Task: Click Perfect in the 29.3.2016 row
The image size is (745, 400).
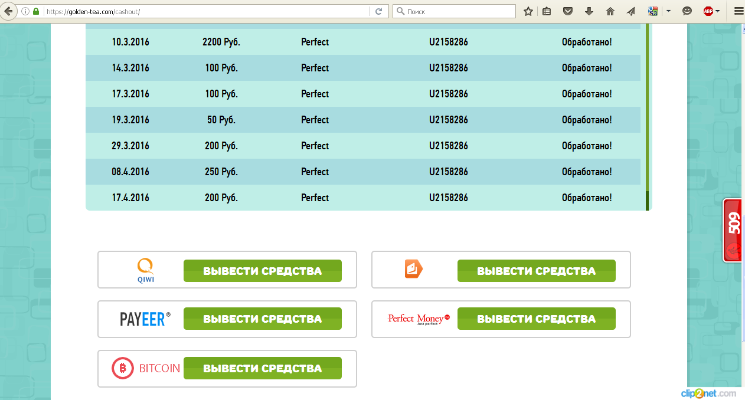Action: (315, 146)
